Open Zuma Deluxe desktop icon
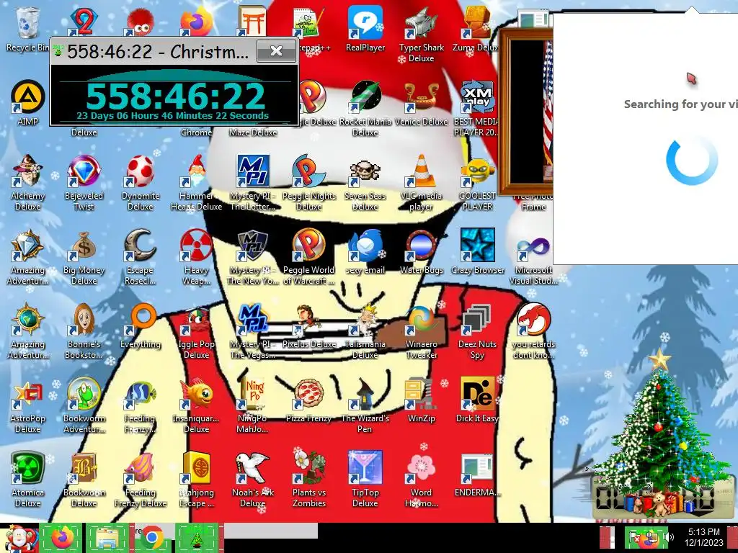Viewport: 738px width, 553px height. pos(477,22)
